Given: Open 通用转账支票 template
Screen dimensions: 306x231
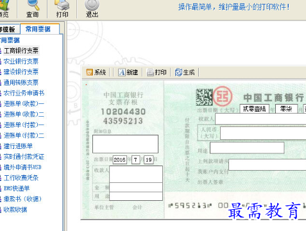Looking at the screenshot, I should pos(21,83).
